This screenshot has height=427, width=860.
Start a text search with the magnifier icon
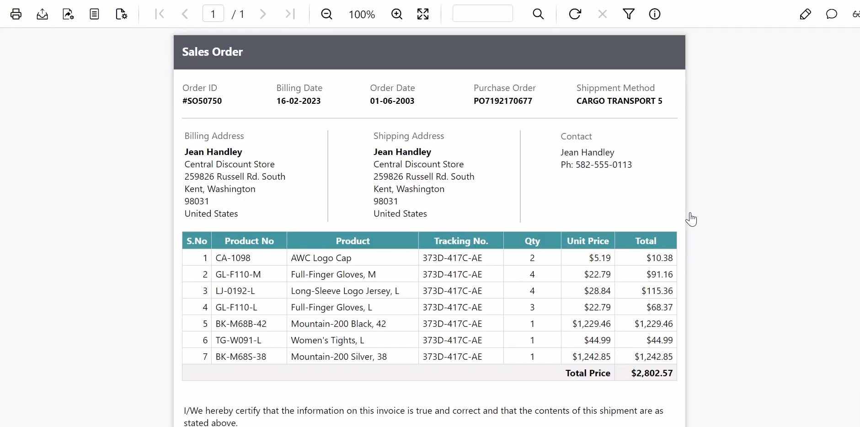click(538, 14)
